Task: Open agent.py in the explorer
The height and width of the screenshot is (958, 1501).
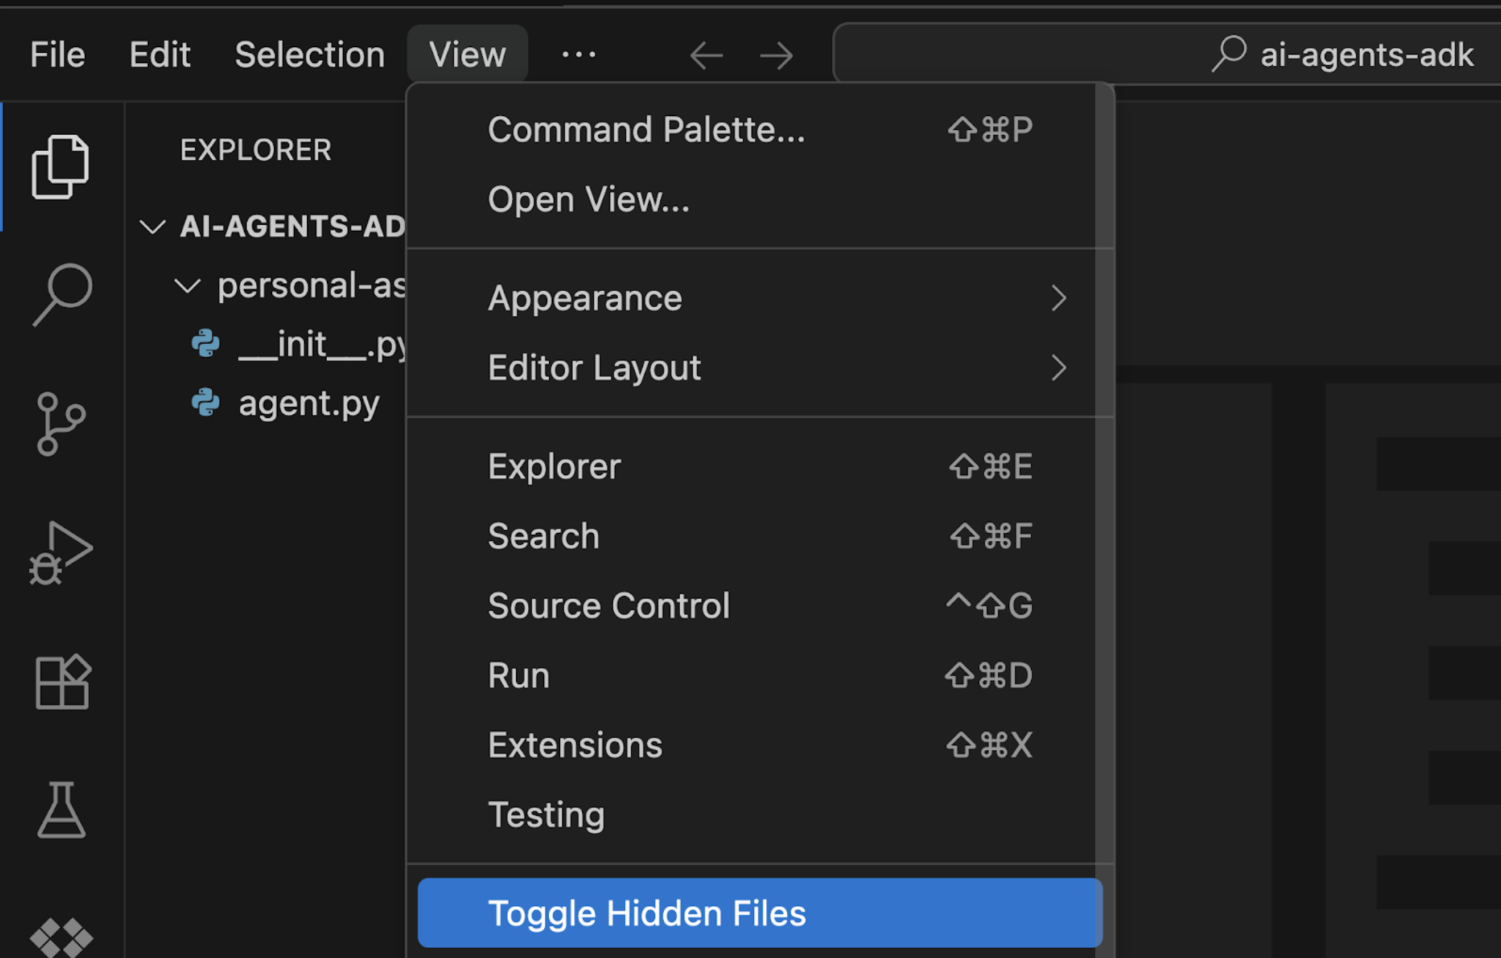Action: coord(309,403)
